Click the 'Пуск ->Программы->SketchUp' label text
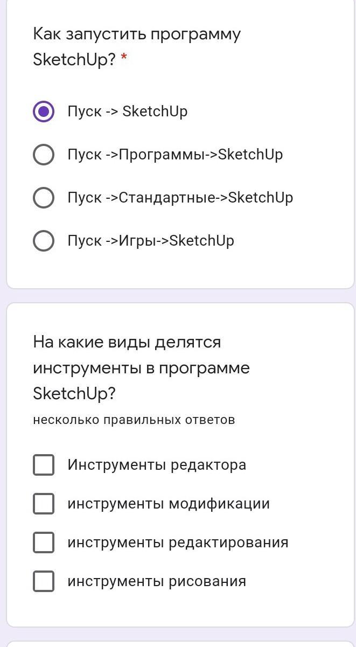Image resolution: width=356 pixels, height=647 pixels. coord(175,155)
